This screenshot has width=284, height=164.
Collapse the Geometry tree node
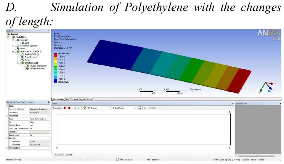pyautogui.click(x=13, y=40)
